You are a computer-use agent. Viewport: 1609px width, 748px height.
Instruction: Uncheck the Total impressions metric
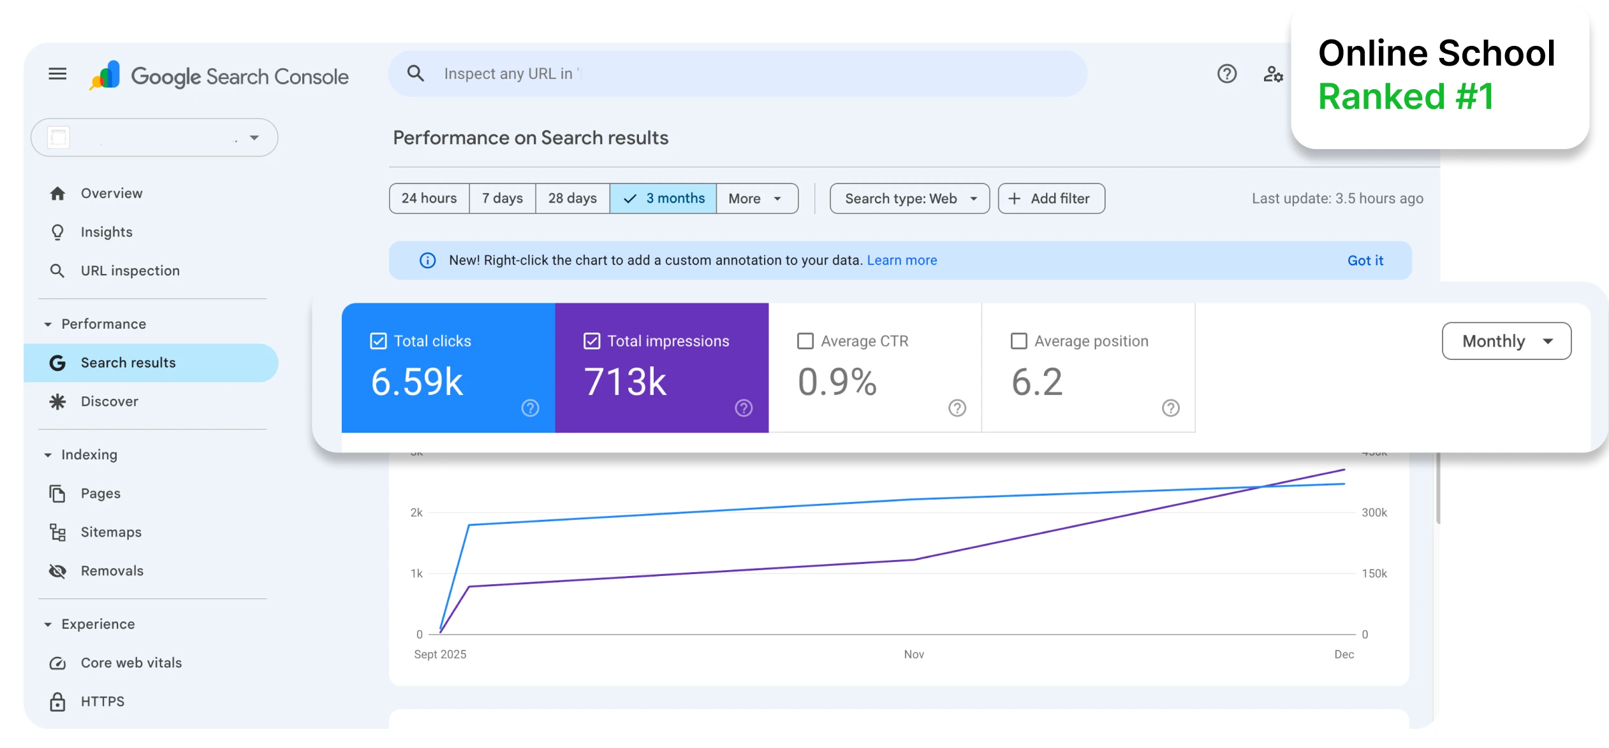592,341
